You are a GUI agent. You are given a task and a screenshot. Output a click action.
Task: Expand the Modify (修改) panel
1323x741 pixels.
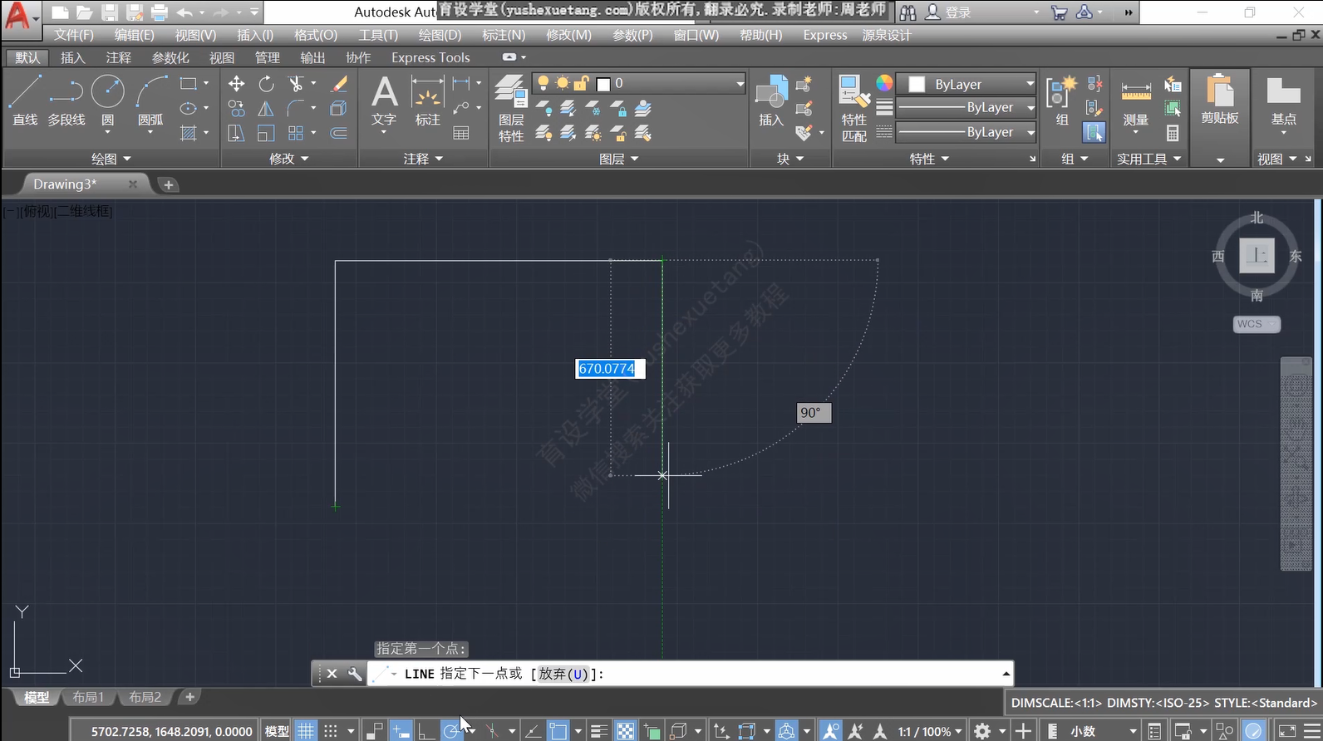point(289,159)
